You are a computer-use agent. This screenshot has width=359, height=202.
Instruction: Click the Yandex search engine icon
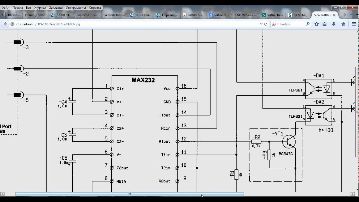[274, 24]
